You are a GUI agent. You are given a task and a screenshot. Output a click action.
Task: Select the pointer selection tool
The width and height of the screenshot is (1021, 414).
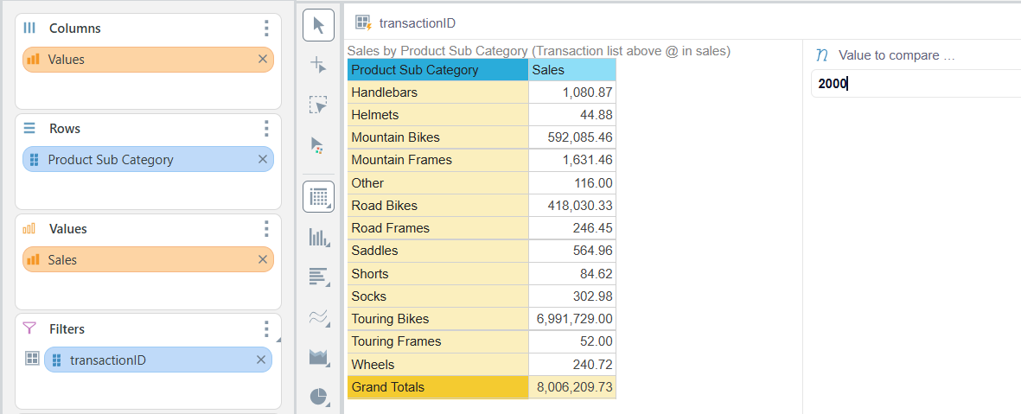click(x=318, y=25)
